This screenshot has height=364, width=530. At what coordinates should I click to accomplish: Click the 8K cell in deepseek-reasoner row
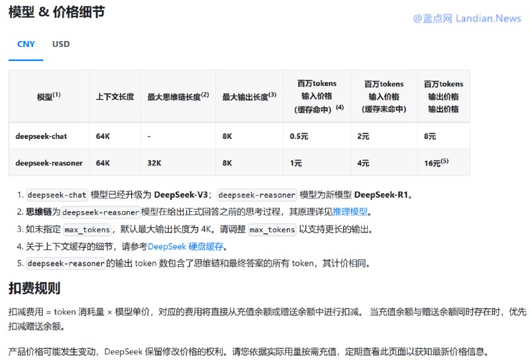pyautogui.click(x=250, y=163)
